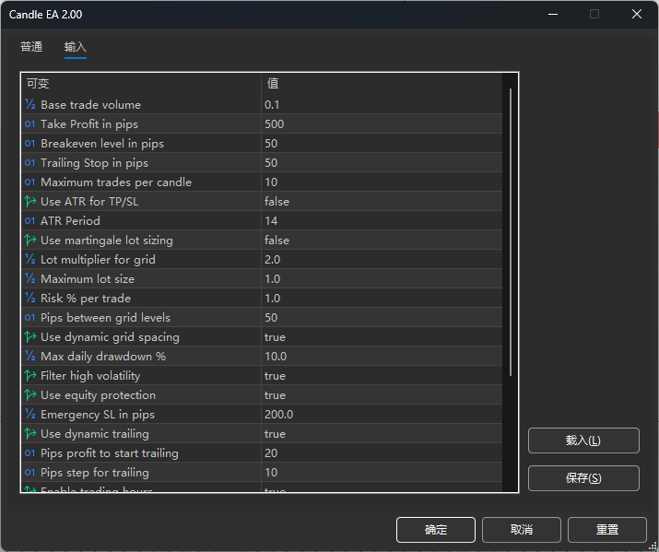This screenshot has width=659, height=552.
Task: Toggle the Use dynamic grid spacing true value
Action: tap(275, 337)
